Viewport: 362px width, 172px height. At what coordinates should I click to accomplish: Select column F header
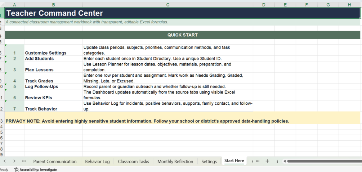point(307,5)
